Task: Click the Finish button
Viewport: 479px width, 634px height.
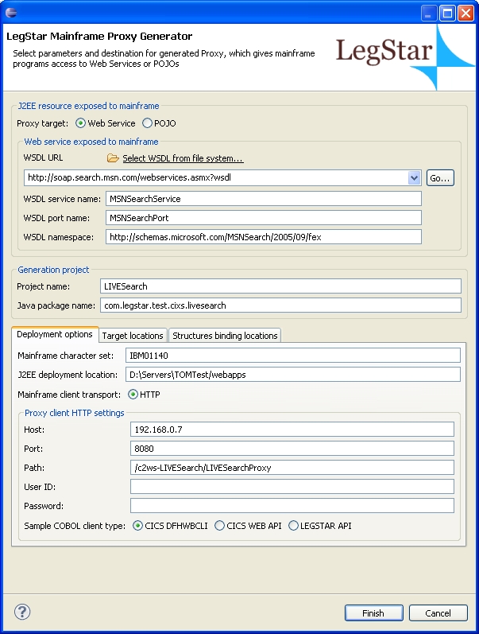Action: pos(373,613)
